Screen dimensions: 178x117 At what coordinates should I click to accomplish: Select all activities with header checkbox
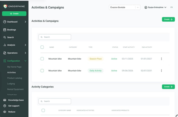(x=42, y=47)
